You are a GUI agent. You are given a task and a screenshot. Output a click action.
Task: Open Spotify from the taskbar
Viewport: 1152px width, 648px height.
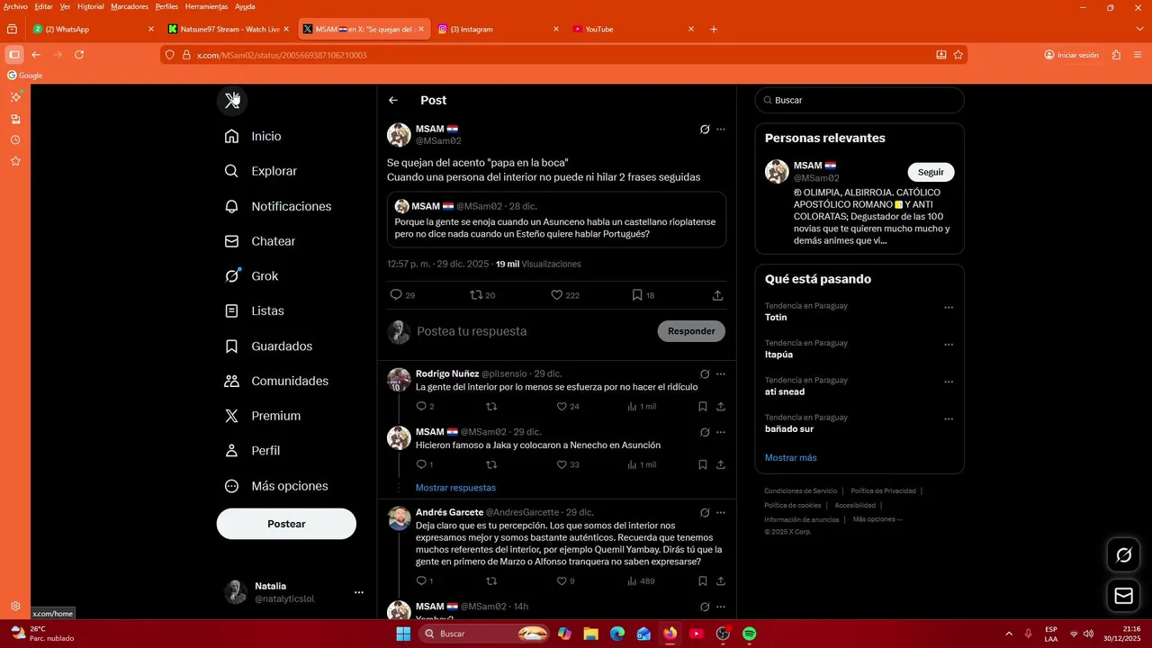749,634
